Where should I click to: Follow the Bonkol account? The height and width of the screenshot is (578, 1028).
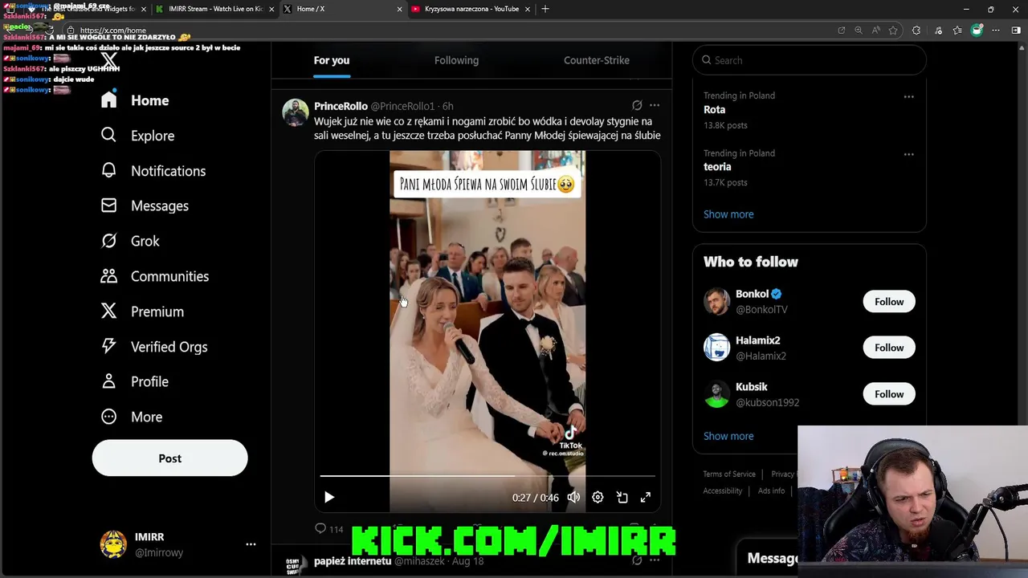[889, 302]
